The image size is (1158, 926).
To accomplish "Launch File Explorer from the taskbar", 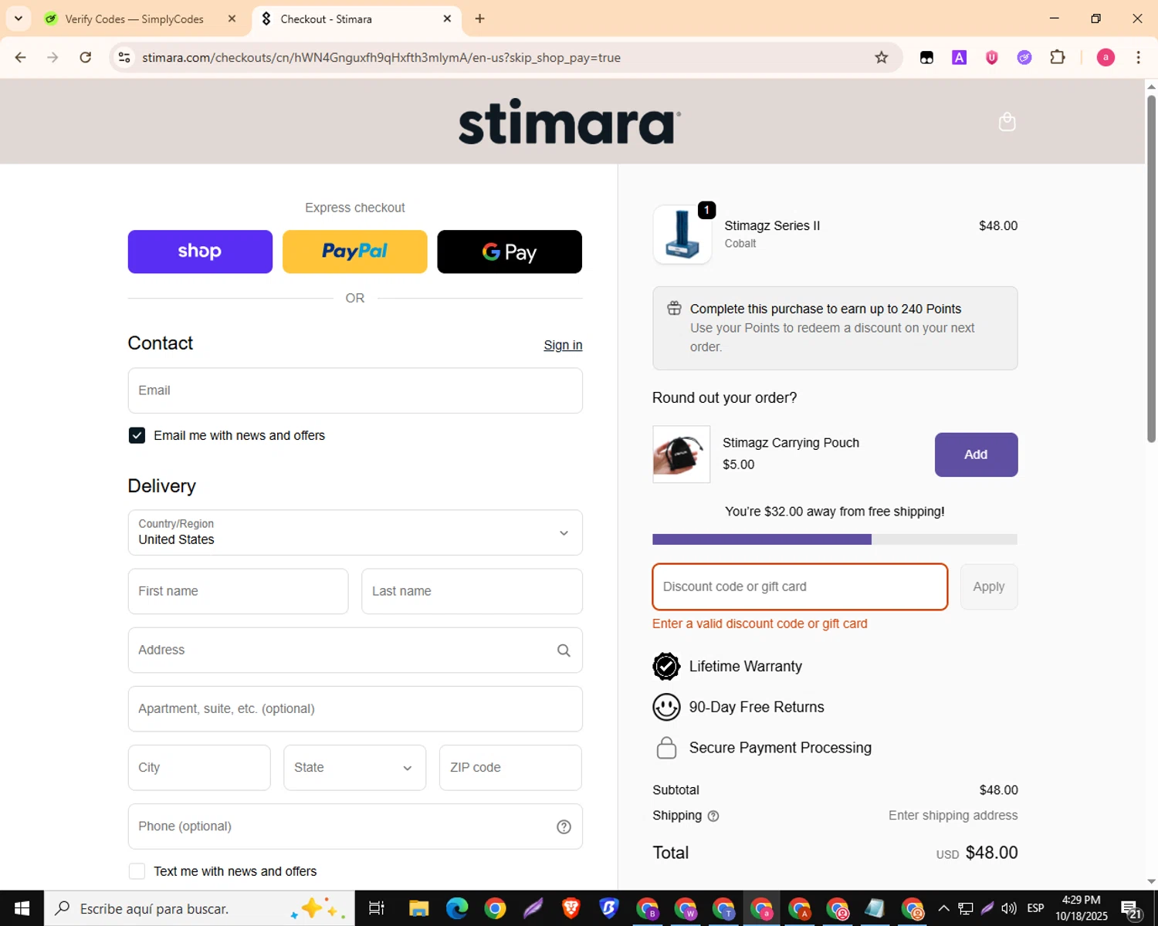I will click(x=418, y=908).
